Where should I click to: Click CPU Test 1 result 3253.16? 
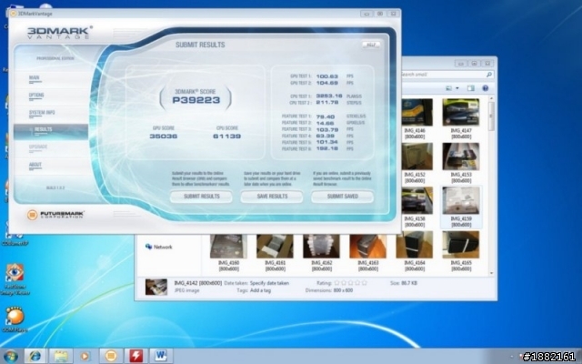click(329, 96)
